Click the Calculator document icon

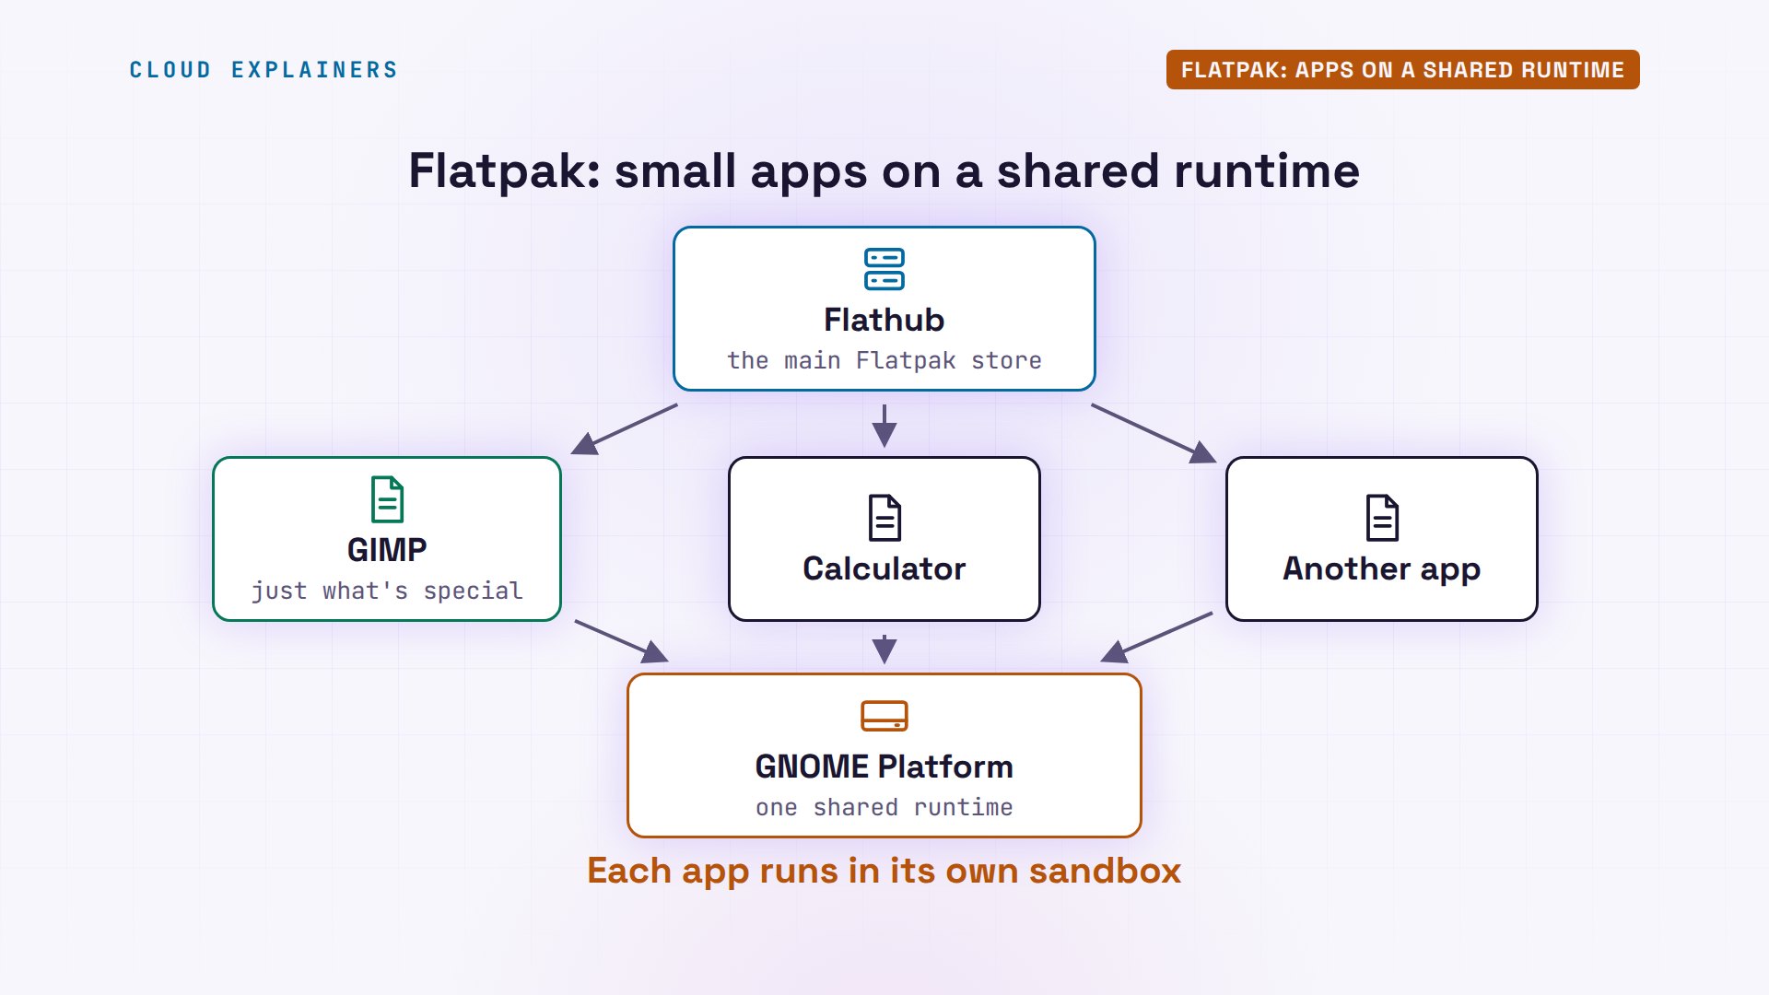[884, 518]
